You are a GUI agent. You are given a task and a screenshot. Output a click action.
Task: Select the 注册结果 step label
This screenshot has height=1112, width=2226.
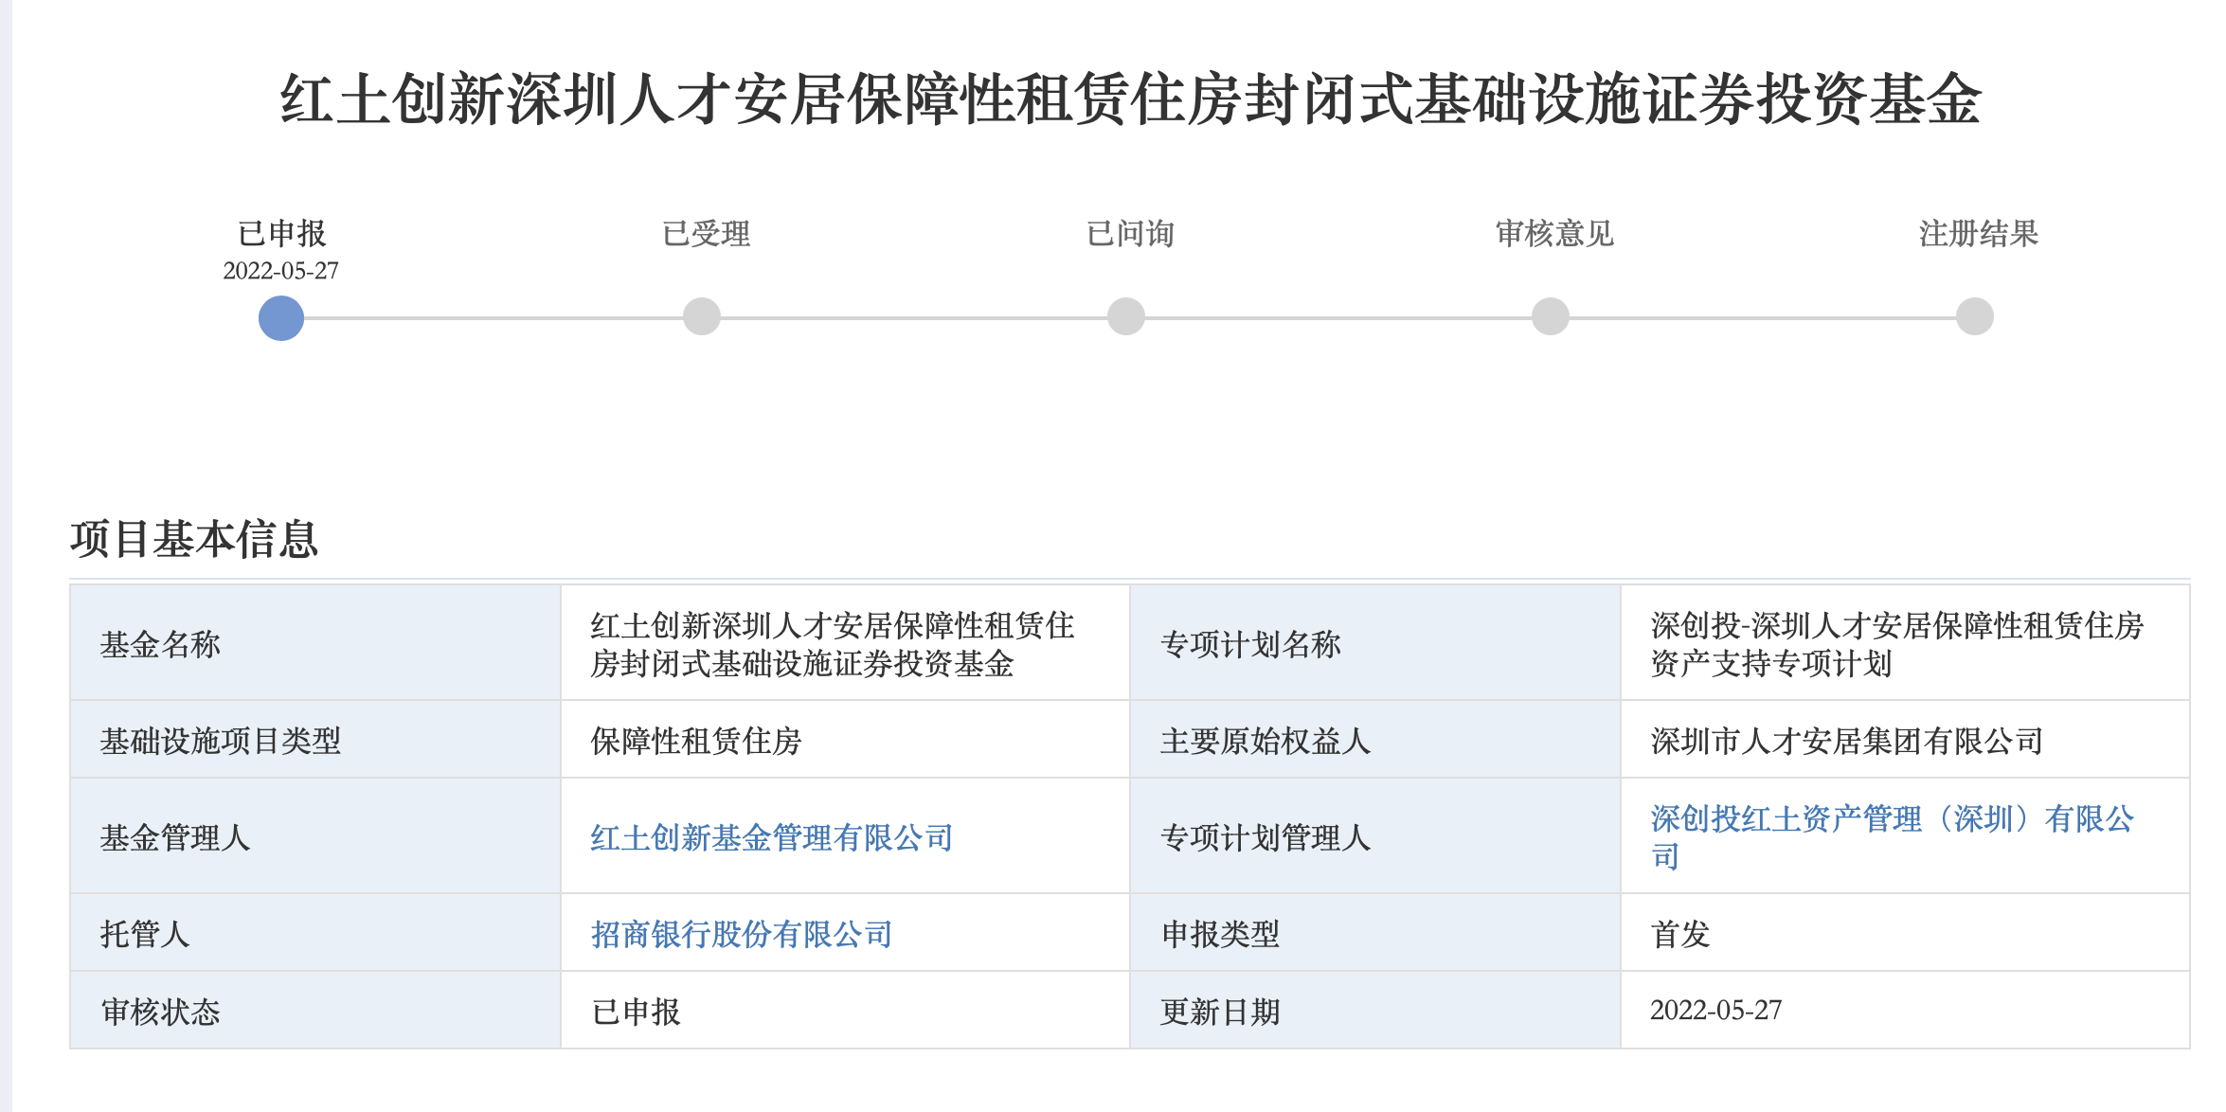(x=1978, y=233)
